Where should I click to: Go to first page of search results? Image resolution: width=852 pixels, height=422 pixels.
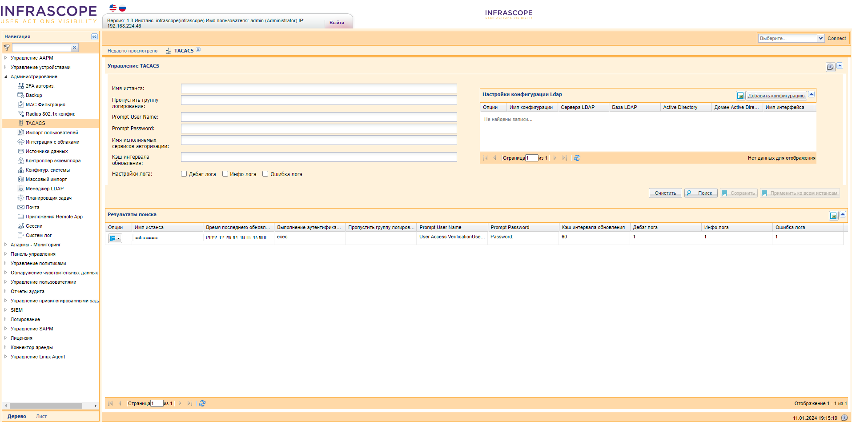(x=110, y=403)
